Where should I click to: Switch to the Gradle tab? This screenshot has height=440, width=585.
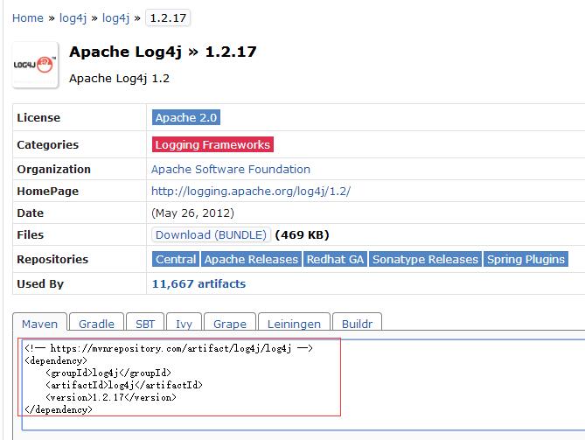(96, 323)
